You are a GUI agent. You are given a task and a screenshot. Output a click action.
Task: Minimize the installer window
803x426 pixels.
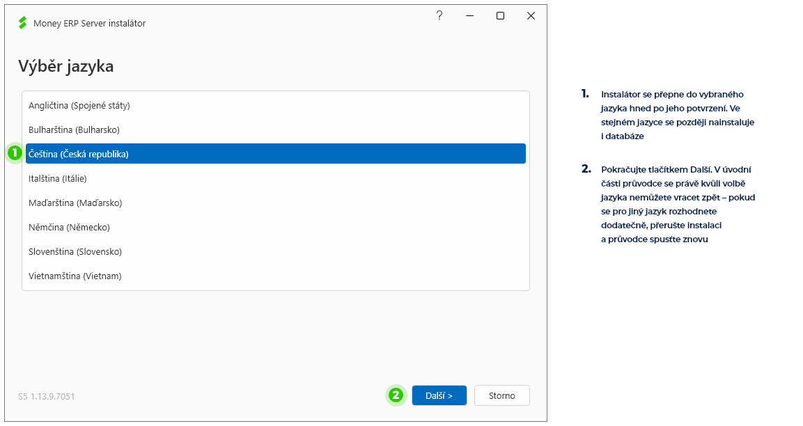[x=469, y=16]
